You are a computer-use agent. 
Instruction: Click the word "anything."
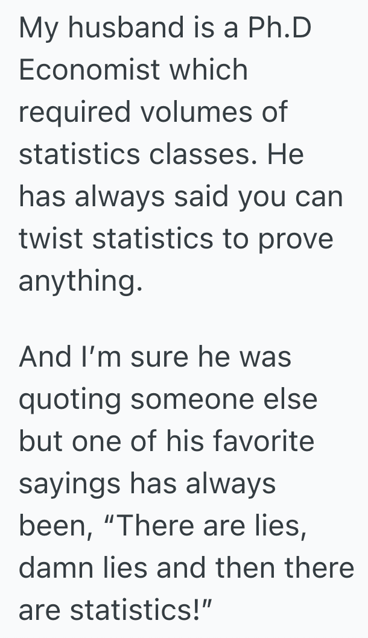(x=81, y=282)
